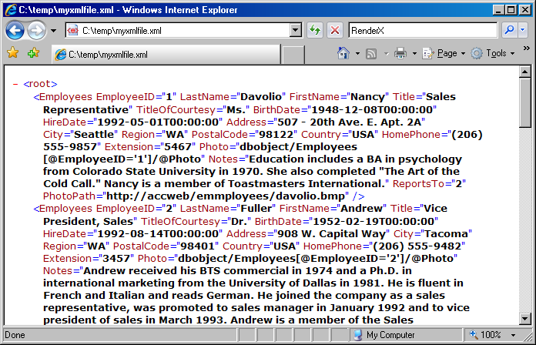Open the Page menu
Image resolution: width=536 pixels, height=345 pixels.
(446, 54)
